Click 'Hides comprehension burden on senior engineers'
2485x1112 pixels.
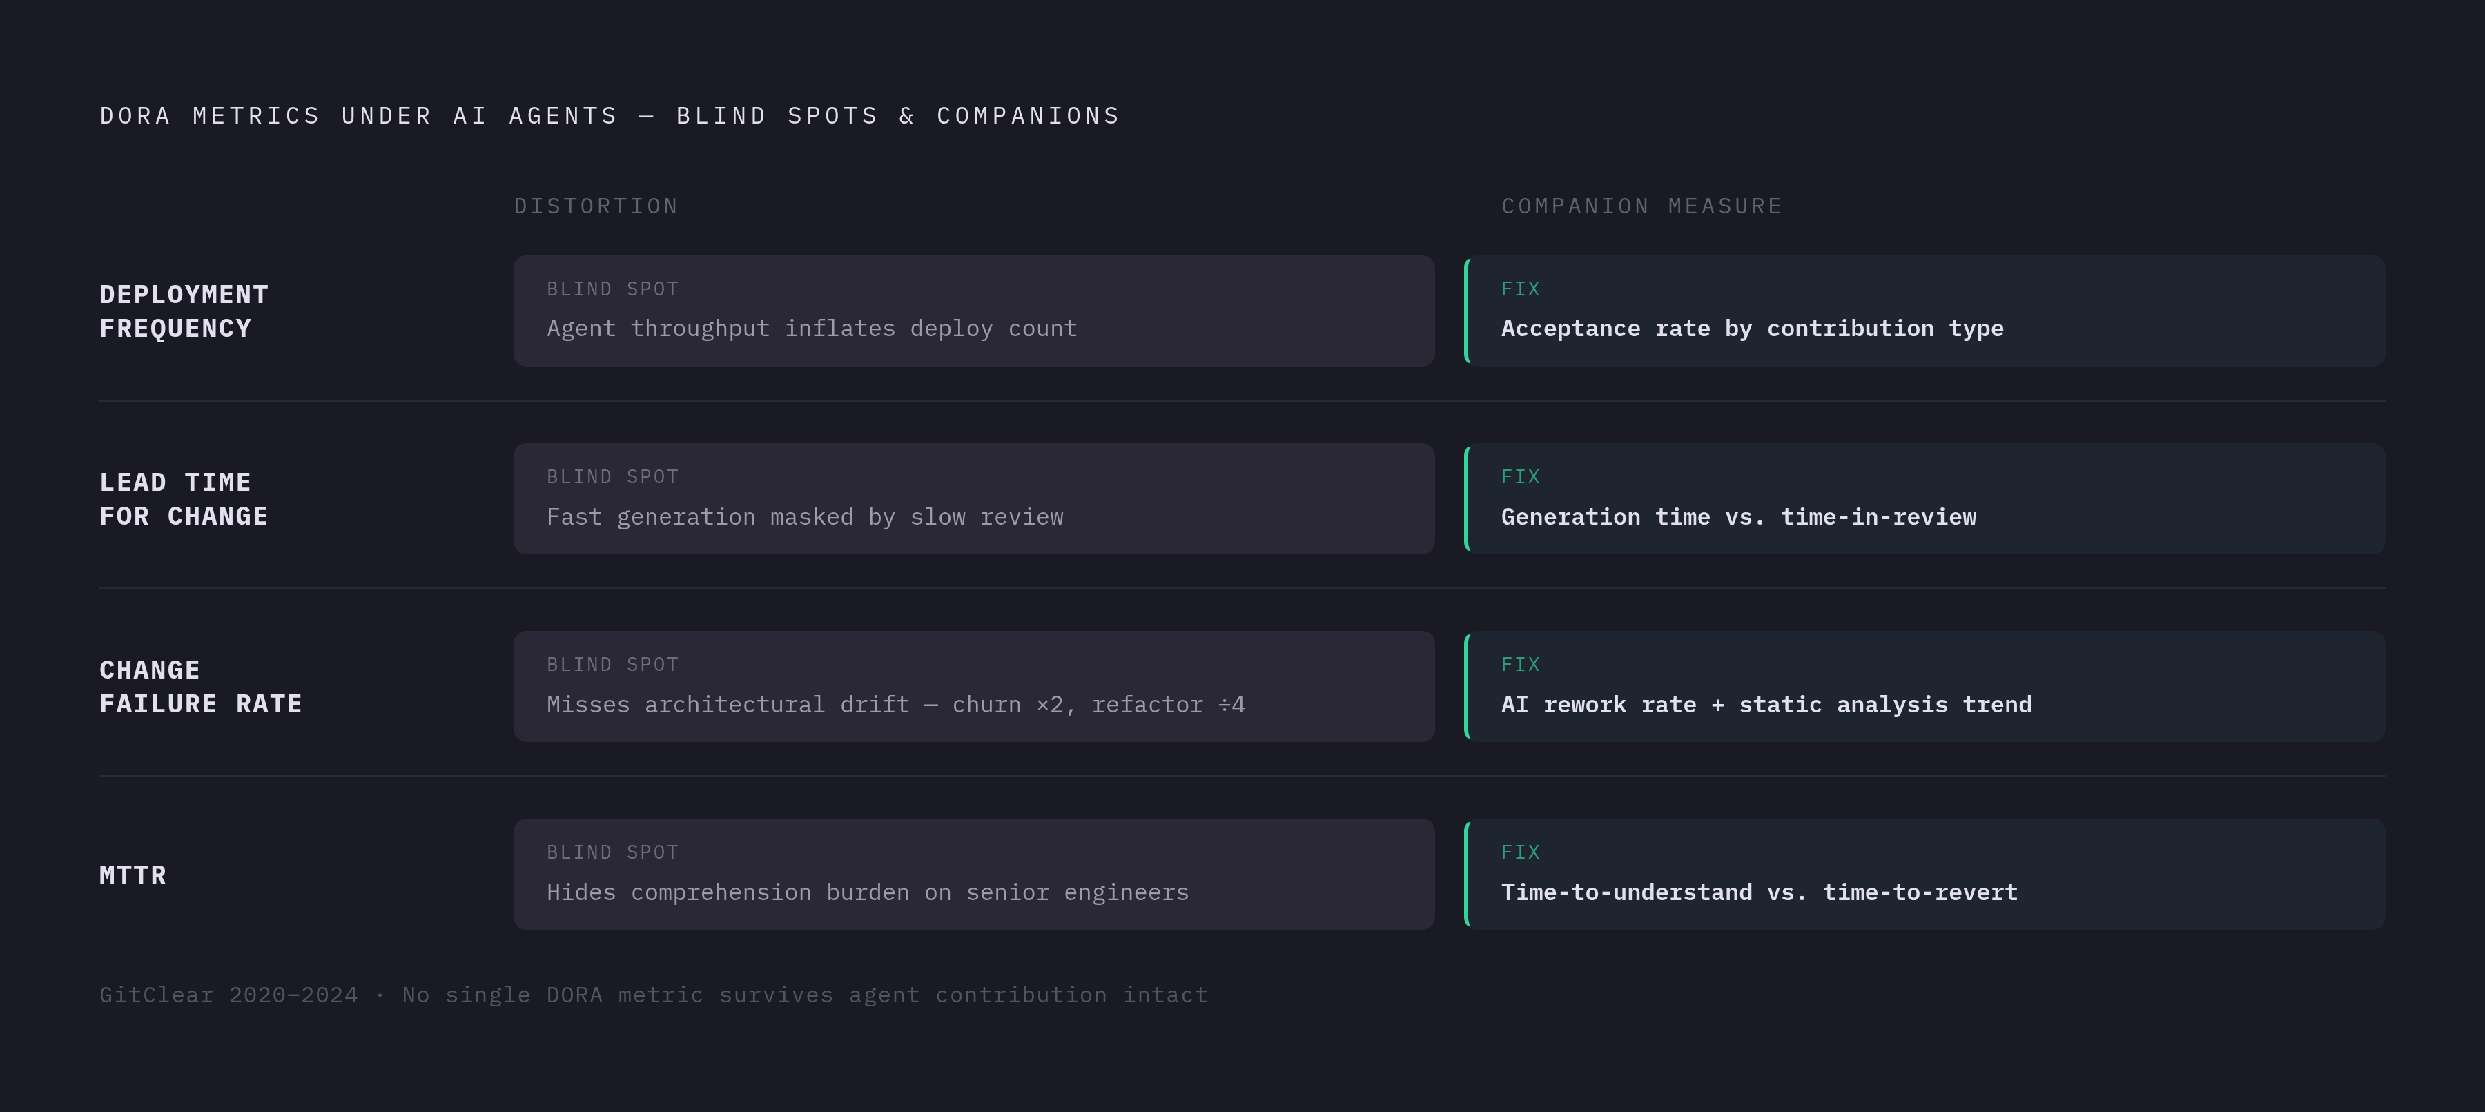pyautogui.click(x=867, y=892)
